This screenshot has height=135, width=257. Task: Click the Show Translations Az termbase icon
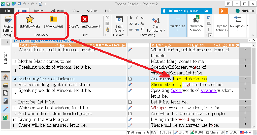coord(209,17)
